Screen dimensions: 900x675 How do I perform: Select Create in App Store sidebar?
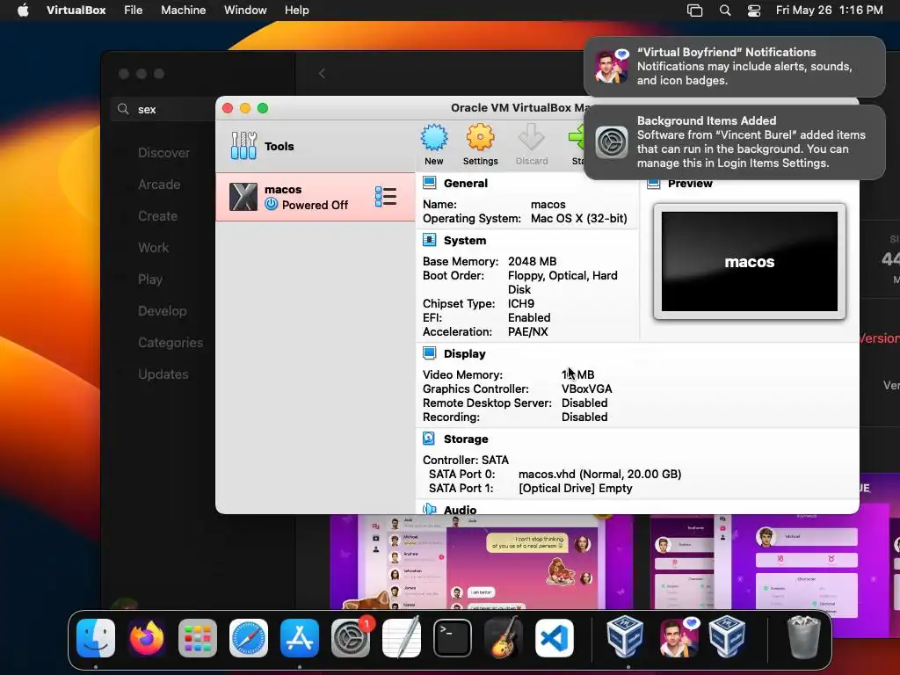[158, 216]
